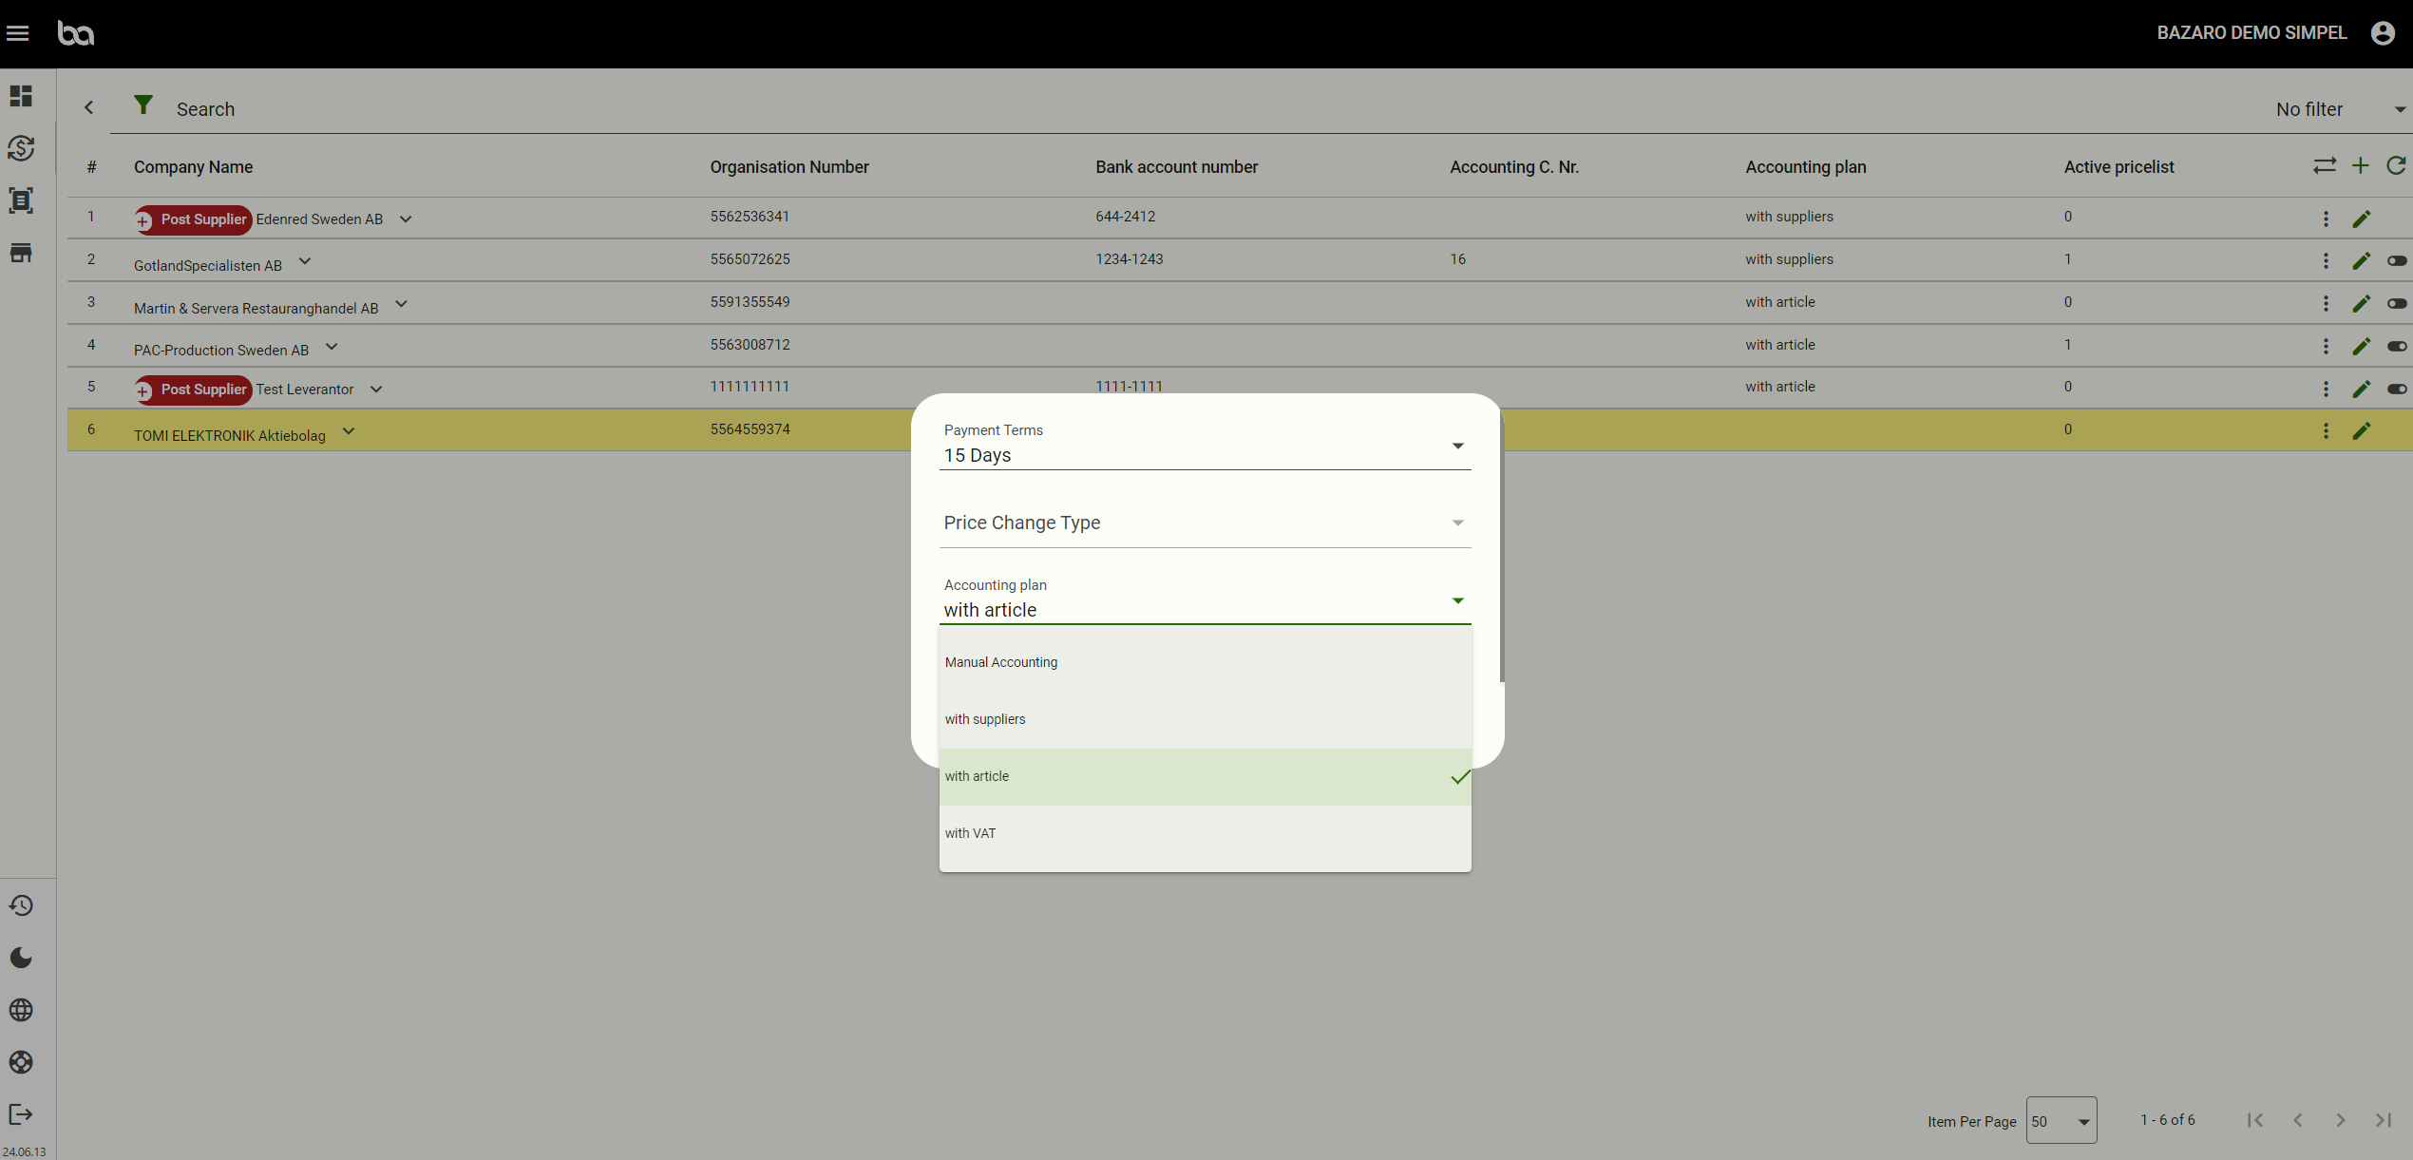Click the back arrow button
2413x1160 pixels.
(89, 108)
